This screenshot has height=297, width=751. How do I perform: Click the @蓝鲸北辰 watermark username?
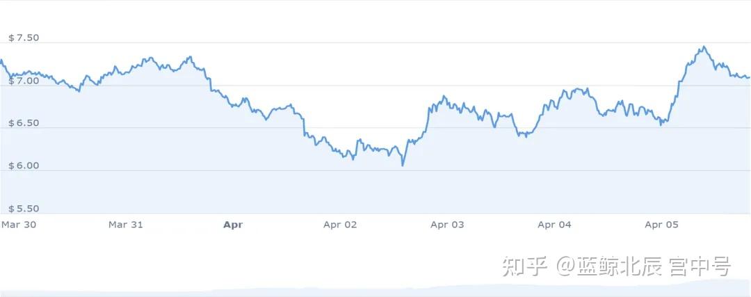tap(608, 266)
